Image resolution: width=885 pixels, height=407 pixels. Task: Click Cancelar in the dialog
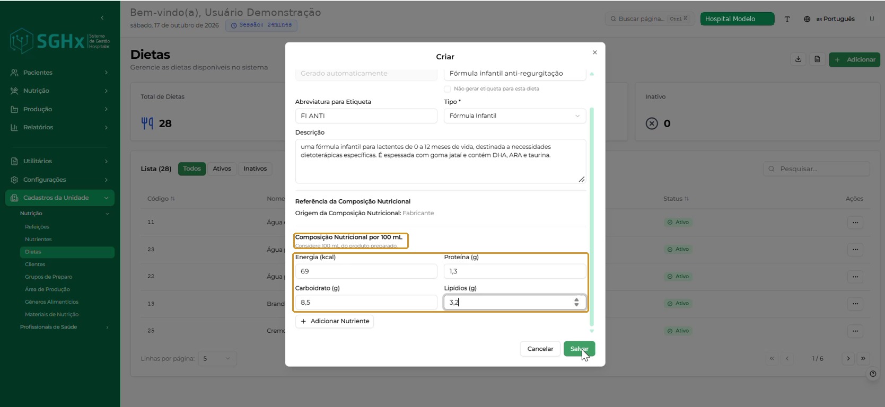coord(540,349)
